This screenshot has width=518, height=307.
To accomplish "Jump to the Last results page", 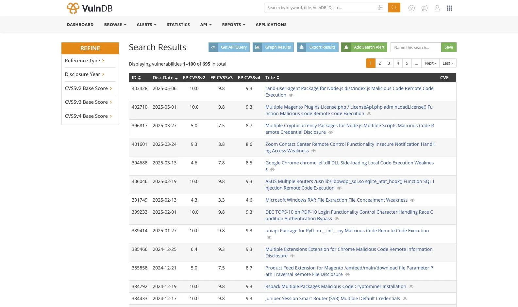I will click(448, 63).
